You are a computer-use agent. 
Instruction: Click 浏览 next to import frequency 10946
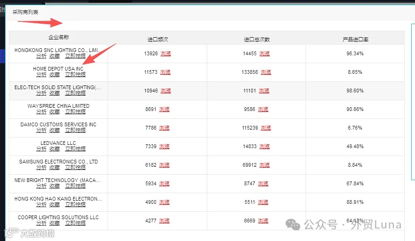pyautogui.click(x=166, y=91)
